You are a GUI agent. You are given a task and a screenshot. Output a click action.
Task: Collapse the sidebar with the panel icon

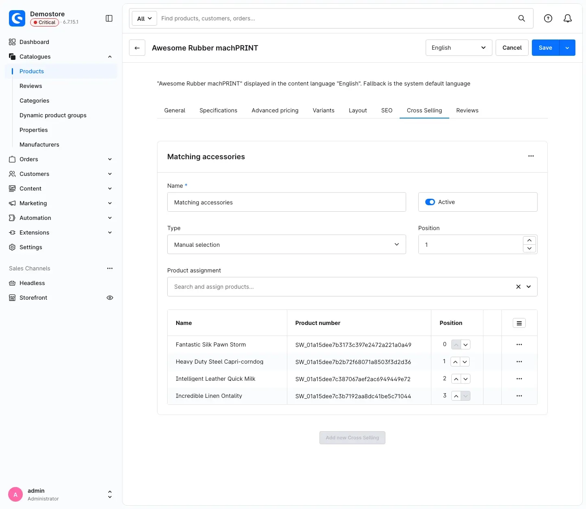click(x=109, y=18)
